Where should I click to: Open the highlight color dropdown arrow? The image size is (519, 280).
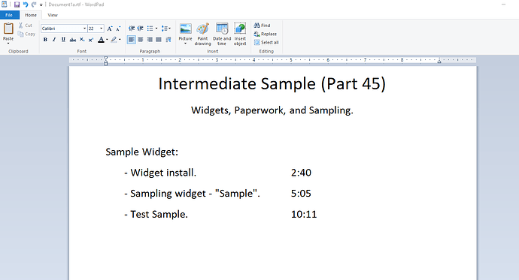point(120,40)
